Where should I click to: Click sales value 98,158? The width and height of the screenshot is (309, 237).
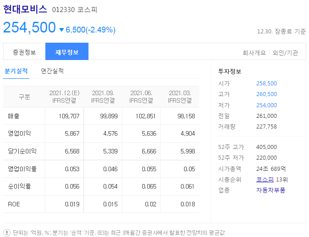[186, 116]
